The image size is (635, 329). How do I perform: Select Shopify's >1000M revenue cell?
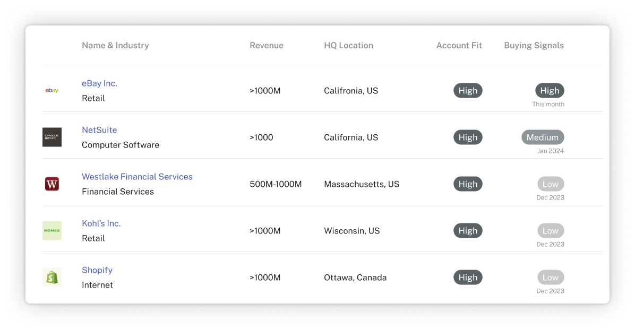tap(265, 278)
